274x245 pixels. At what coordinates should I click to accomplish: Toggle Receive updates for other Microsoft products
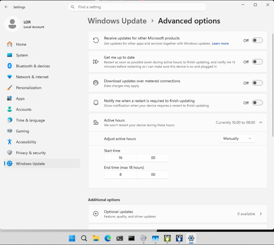coord(257,41)
